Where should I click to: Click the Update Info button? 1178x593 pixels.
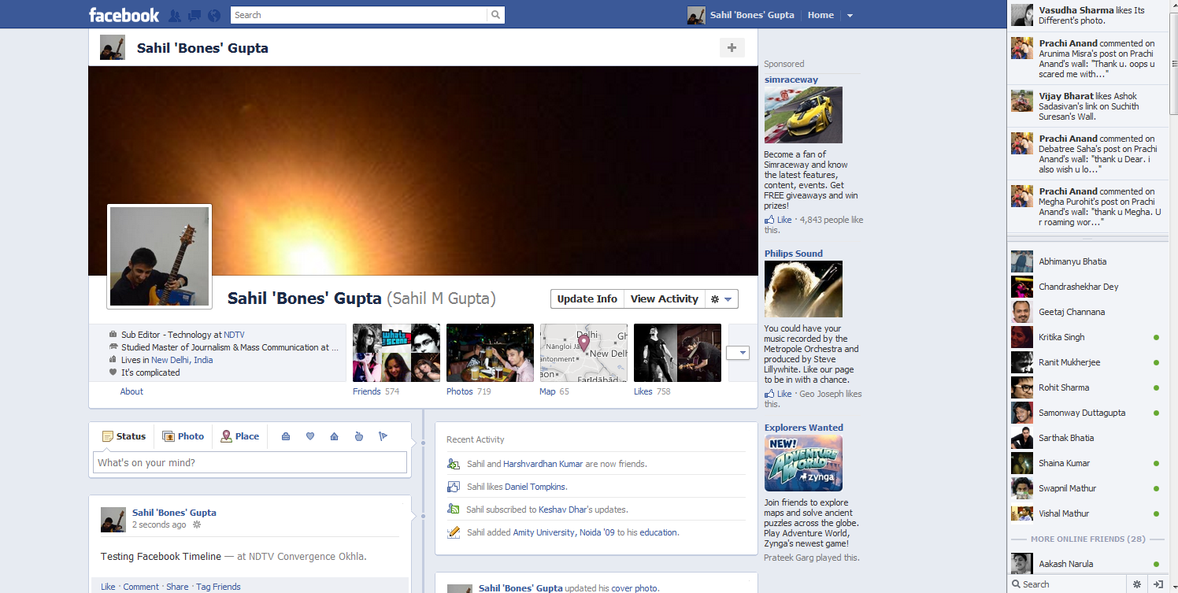tap(587, 299)
